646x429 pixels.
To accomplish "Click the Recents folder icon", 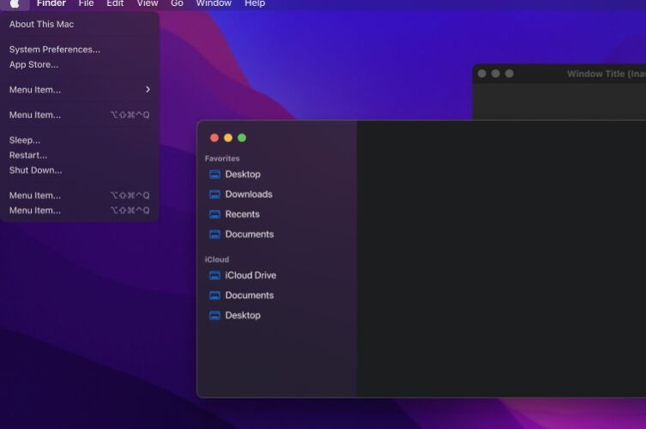I will [214, 214].
